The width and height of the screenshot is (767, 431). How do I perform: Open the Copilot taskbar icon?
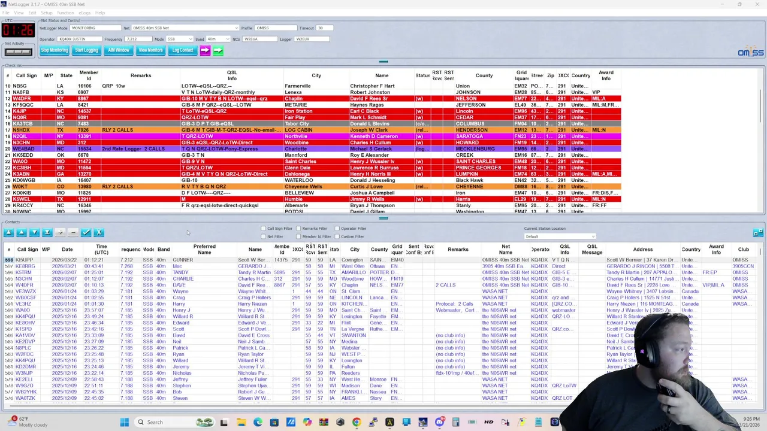pyautogui.click(x=307, y=423)
